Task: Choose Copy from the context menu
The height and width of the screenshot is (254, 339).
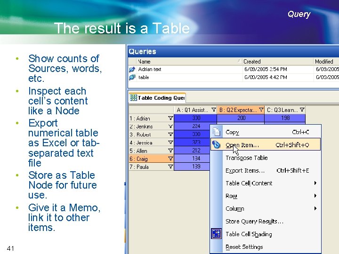Action: 266,132
